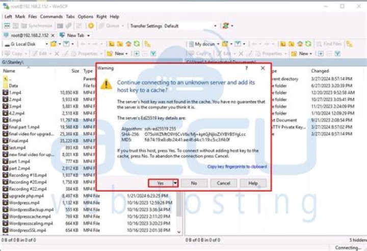Go to parent directory in right panel

(283, 44)
